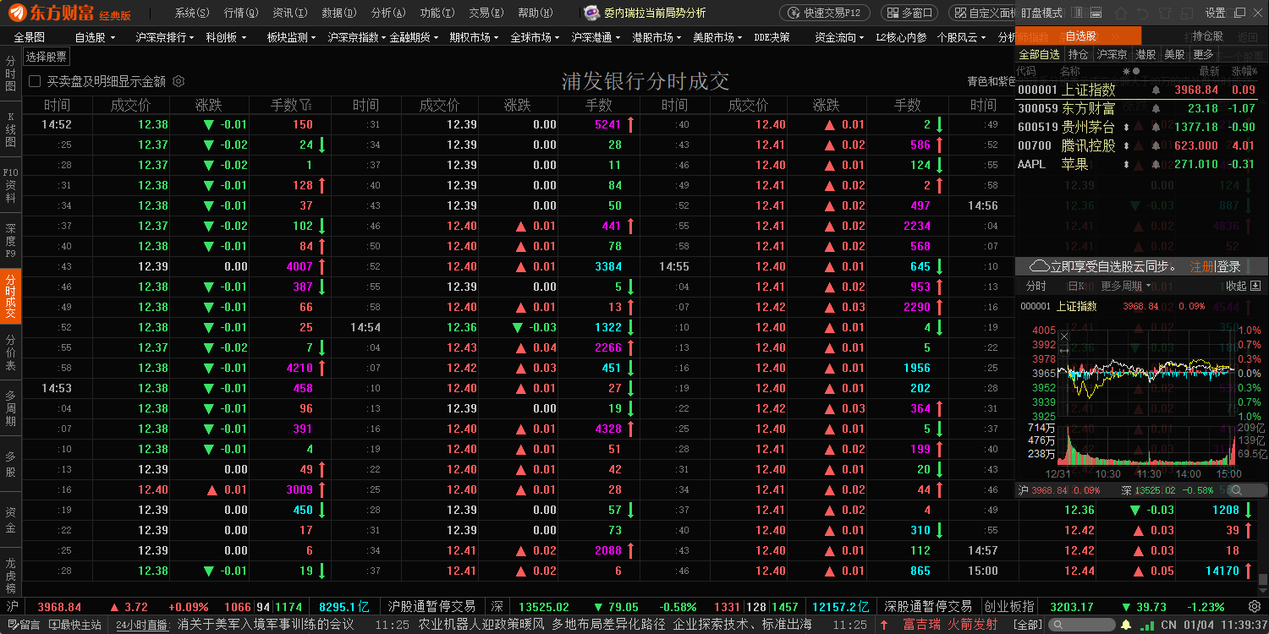This screenshot has width=1269, height=634.
Task: Click 24小时直播 news link
Action: (141, 625)
